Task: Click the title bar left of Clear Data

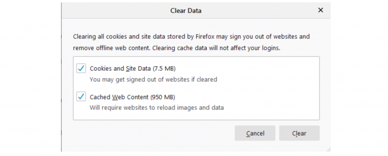Action: coord(114,11)
